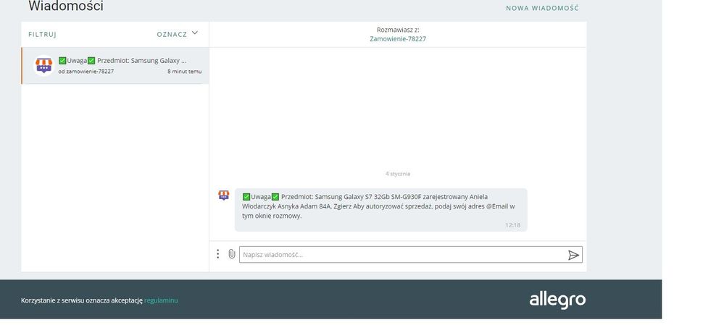Viewport: 724px width, 333px height.
Task: Click the shop avatar in the conversation list
Action: [44, 65]
